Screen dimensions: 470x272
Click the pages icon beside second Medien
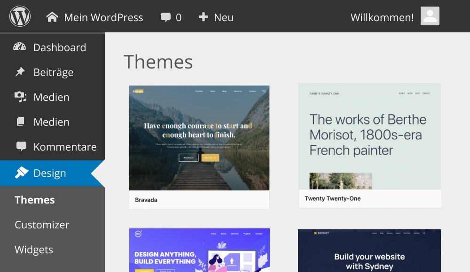20,121
